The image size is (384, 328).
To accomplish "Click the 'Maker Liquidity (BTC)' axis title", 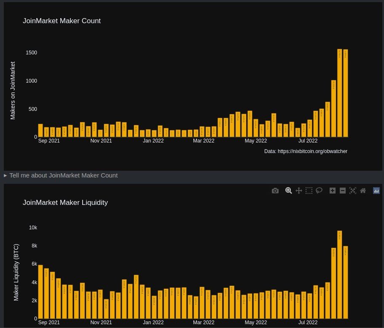I will click(16, 272).
